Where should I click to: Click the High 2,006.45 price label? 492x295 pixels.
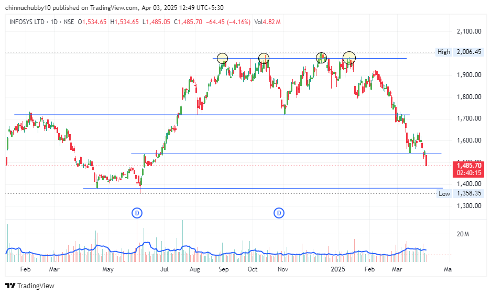click(x=460, y=52)
